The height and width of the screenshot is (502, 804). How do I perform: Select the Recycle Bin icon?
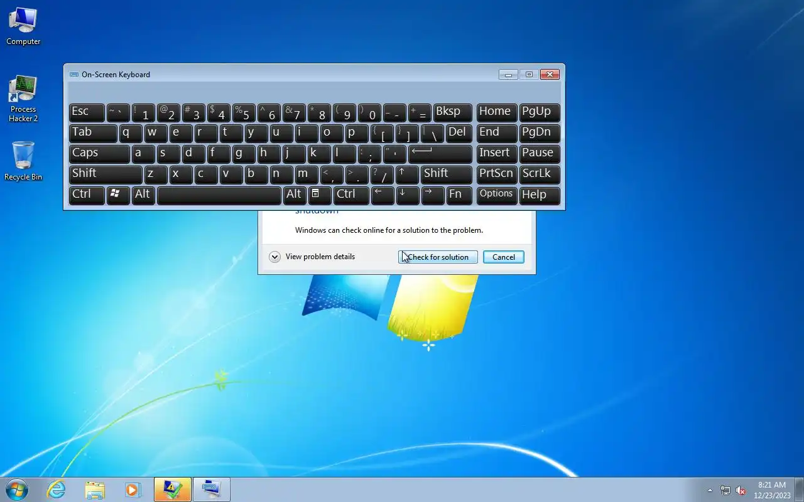coord(23,161)
